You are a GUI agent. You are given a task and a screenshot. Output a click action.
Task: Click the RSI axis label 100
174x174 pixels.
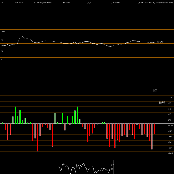[x=3, y=32]
